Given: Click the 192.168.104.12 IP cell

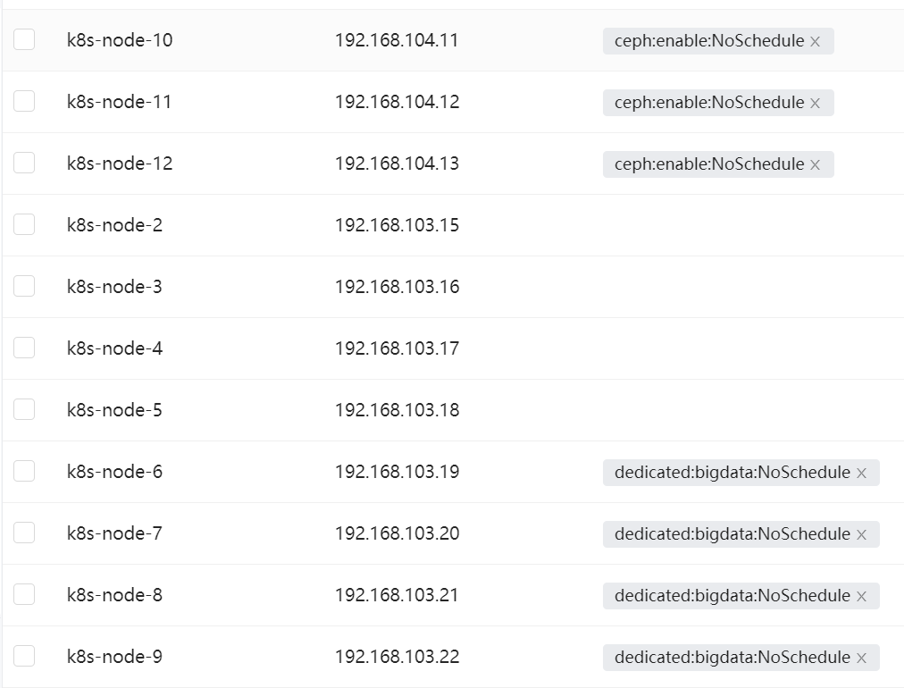Looking at the screenshot, I should pos(397,102).
